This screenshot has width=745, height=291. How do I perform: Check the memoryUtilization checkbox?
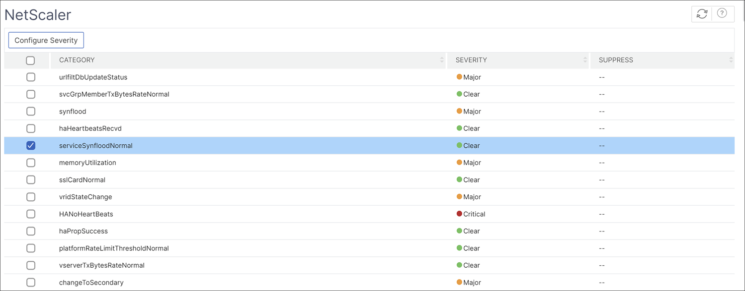pyautogui.click(x=31, y=163)
